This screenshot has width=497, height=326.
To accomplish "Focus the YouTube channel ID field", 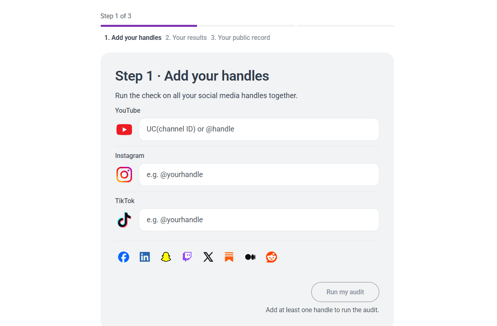I will tap(259, 129).
